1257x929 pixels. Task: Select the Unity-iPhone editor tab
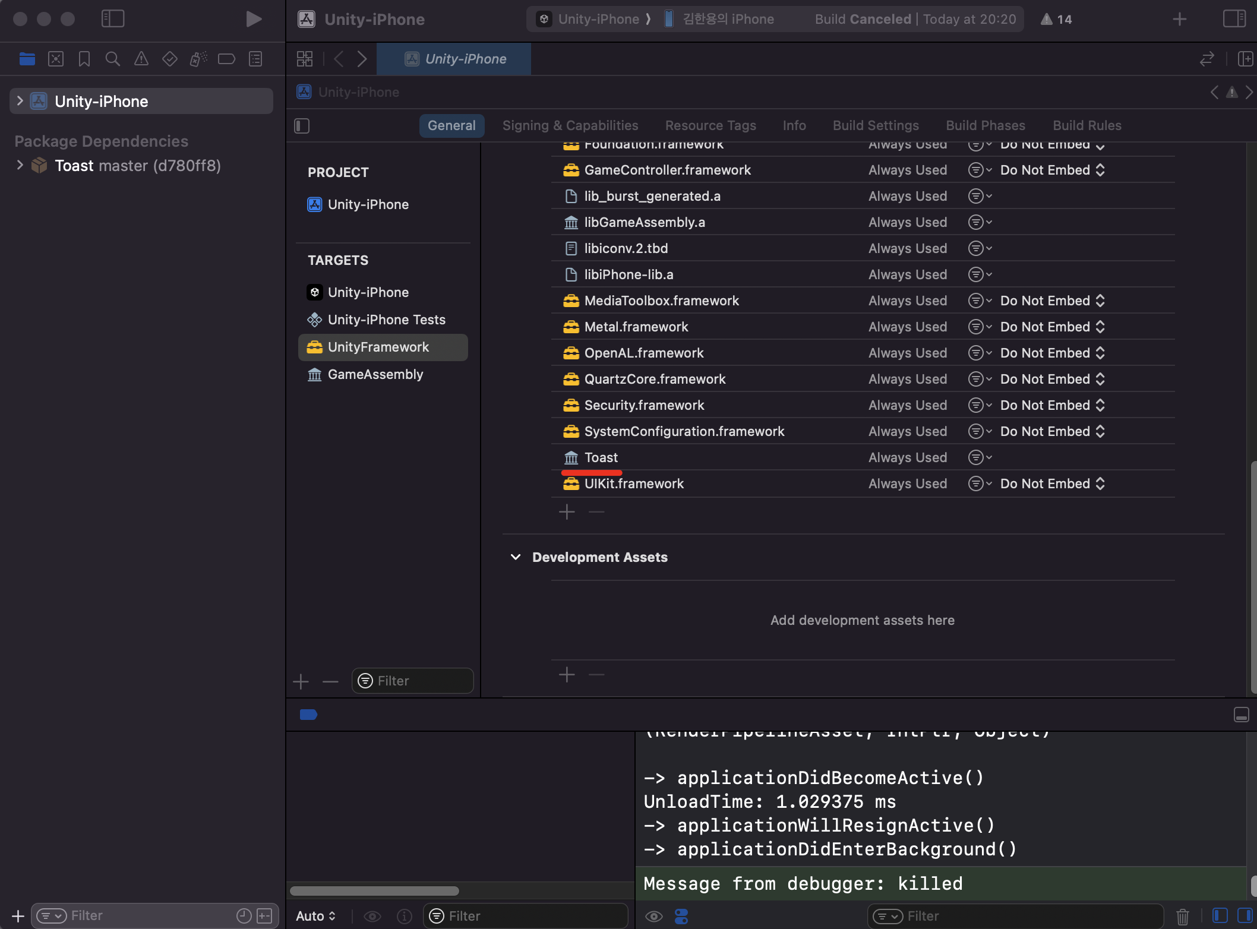pyautogui.click(x=454, y=59)
